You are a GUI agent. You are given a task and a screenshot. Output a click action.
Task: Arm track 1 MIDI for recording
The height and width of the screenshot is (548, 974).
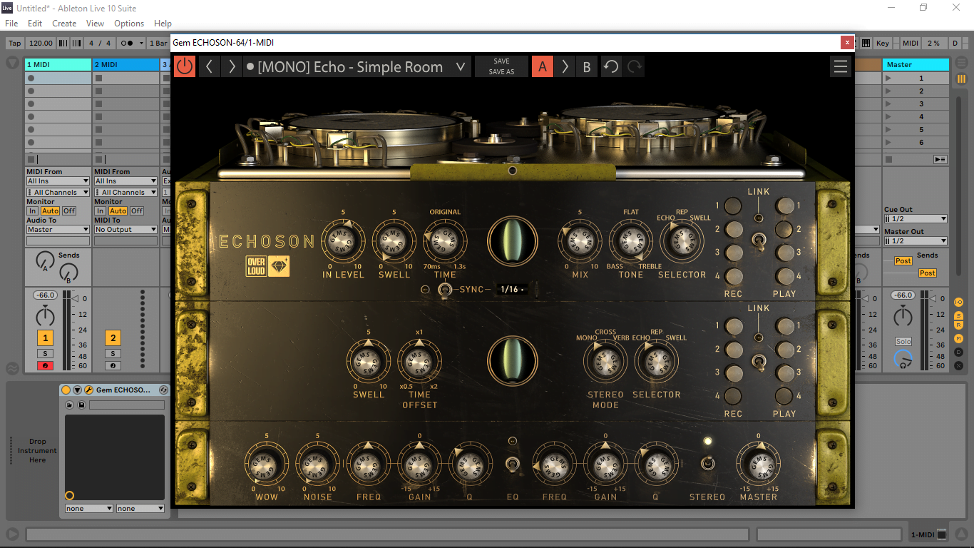[x=45, y=366]
